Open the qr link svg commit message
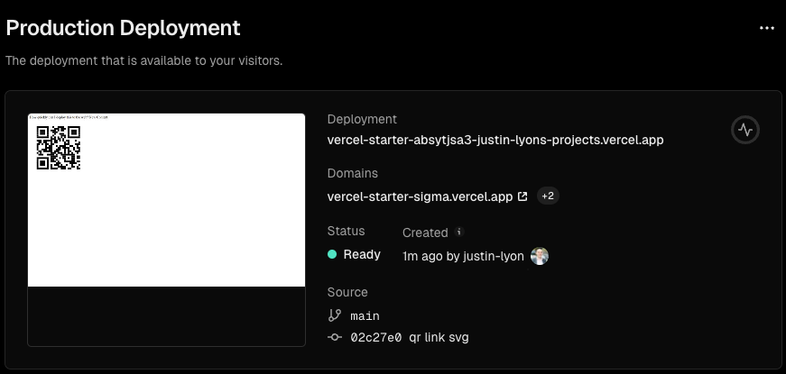Viewport: 786px width, 374px height. (439, 337)
